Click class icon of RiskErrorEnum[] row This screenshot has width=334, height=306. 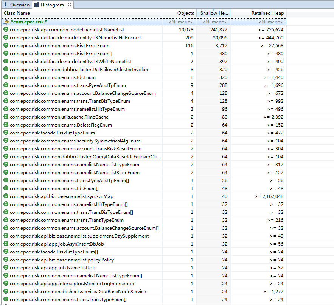(6, 53)
